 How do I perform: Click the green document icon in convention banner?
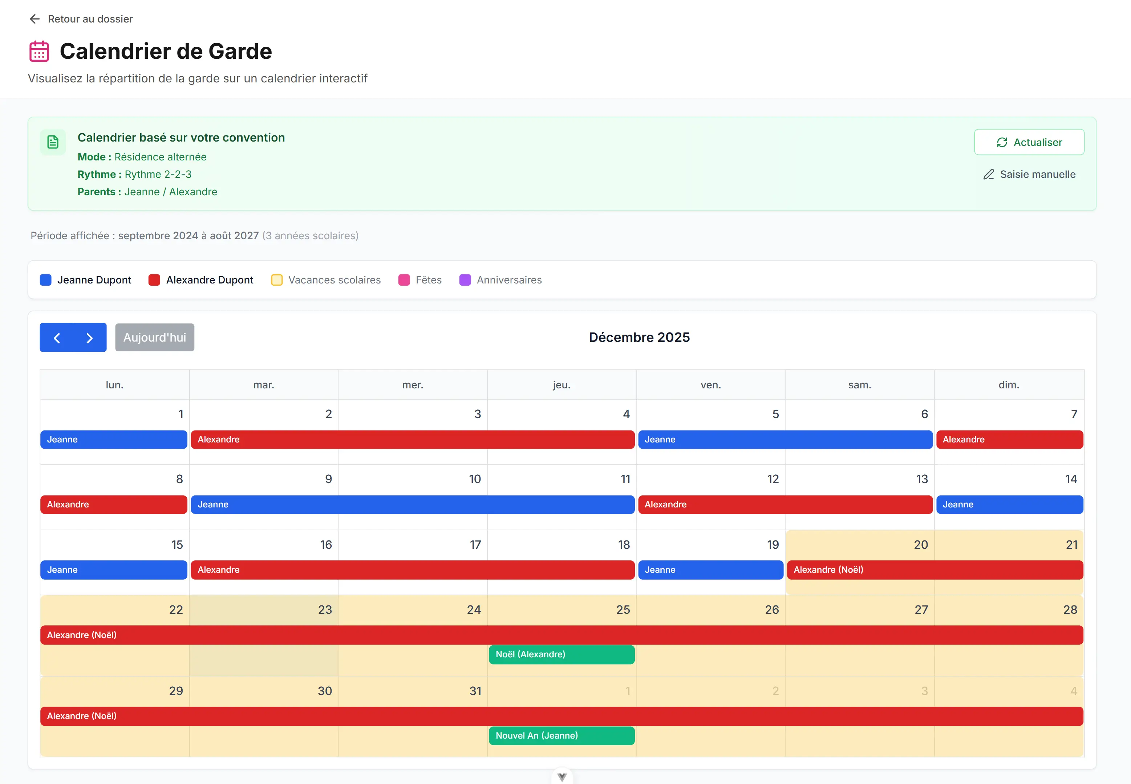click(52, 142)
